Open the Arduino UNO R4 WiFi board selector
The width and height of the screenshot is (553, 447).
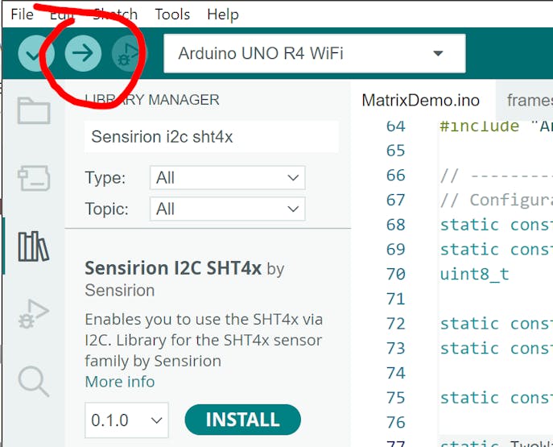(315, 54)
